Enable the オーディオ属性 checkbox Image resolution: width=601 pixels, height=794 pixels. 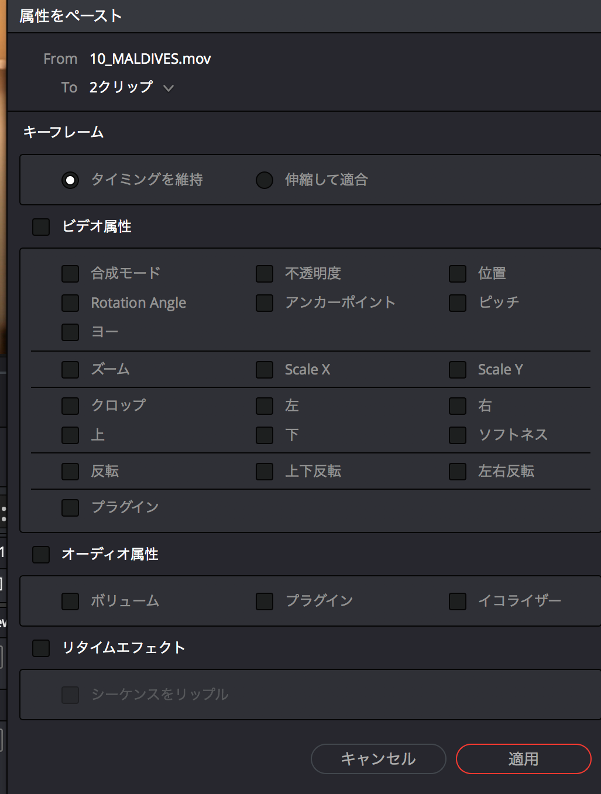[x=41, y=555]
